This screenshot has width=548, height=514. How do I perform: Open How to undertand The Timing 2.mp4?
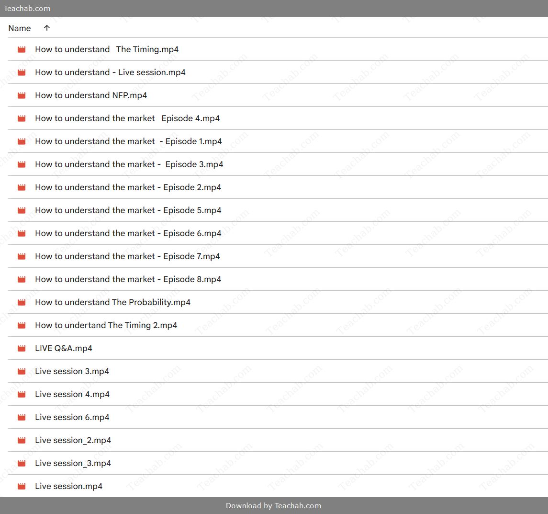click(x=106, y=325)
